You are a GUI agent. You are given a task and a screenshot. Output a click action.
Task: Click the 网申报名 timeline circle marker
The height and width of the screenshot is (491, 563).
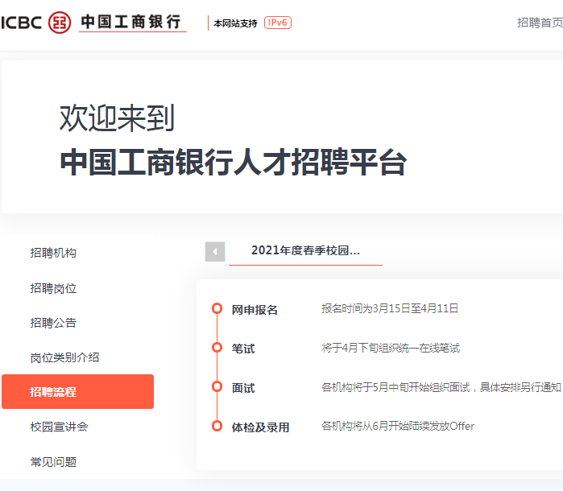(x=217, y=309)
